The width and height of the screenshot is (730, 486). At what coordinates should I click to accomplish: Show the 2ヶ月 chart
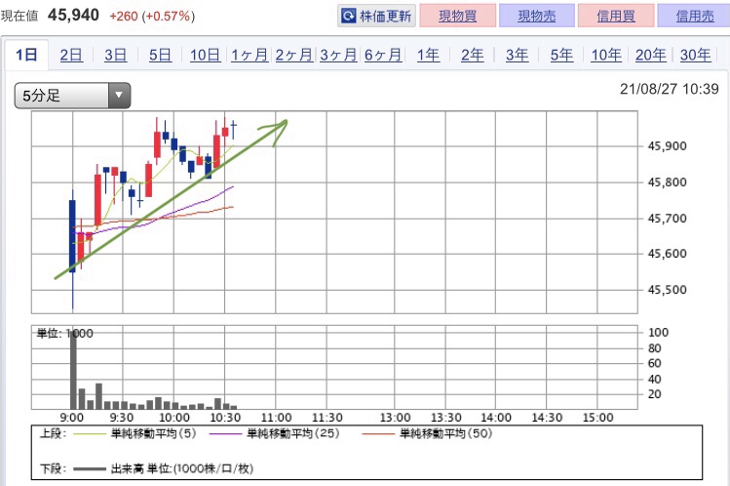[293, 55]
